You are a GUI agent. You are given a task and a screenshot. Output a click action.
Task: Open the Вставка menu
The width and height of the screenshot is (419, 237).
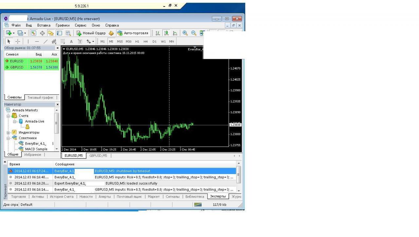(44, 25)
